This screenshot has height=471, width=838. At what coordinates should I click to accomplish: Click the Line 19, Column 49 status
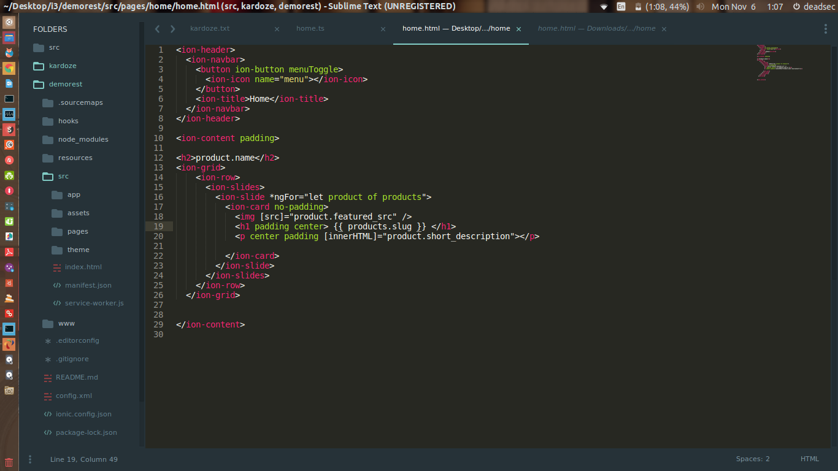coord(84,459)
